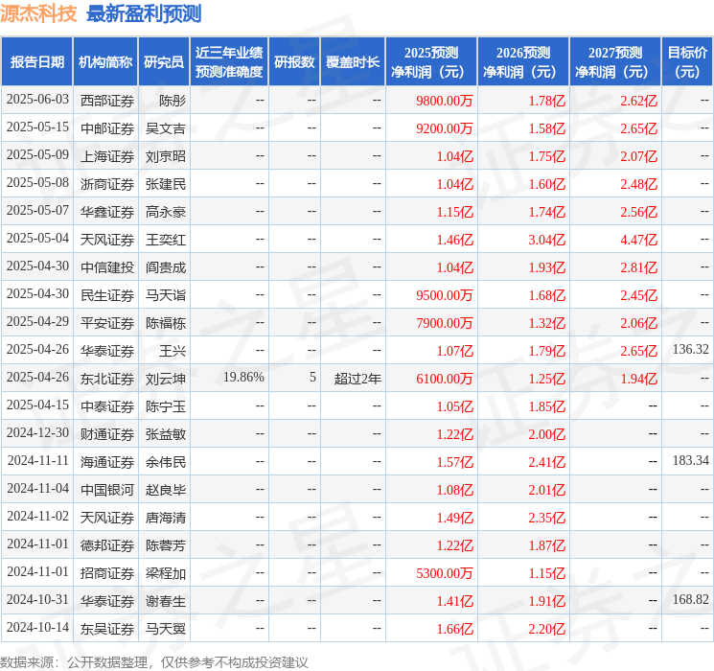Click the 2026预测净利润 column header
The height and width of the screenshot is (671, 714).
tap(523, 62)
